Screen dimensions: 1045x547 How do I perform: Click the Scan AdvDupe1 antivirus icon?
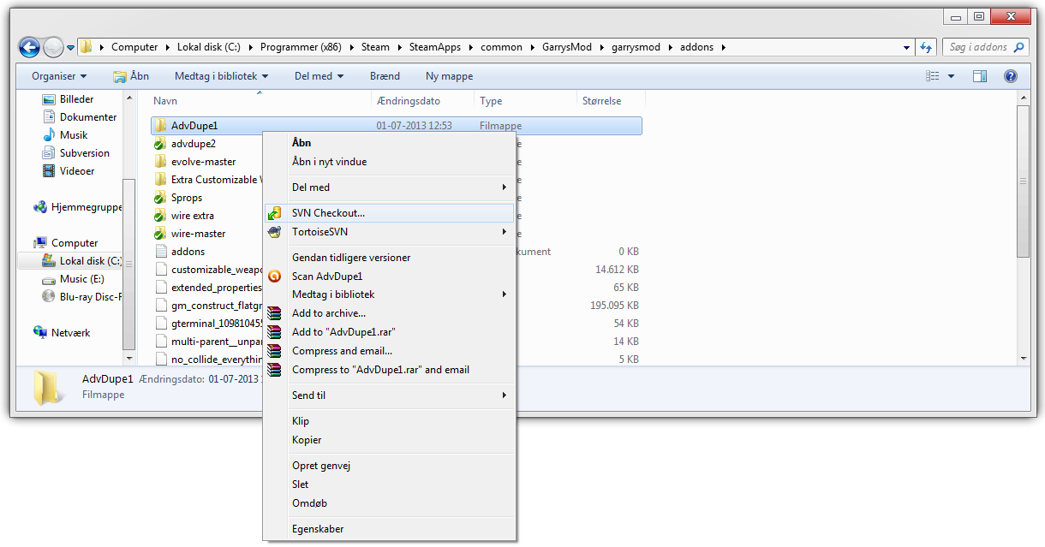(x=274, y=276)
